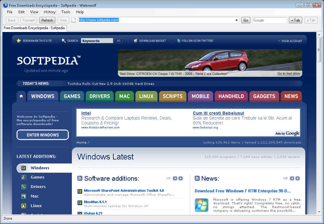Click the Home breadcrumb link
This screenshot has width=324, height=224.
(81, 143)
